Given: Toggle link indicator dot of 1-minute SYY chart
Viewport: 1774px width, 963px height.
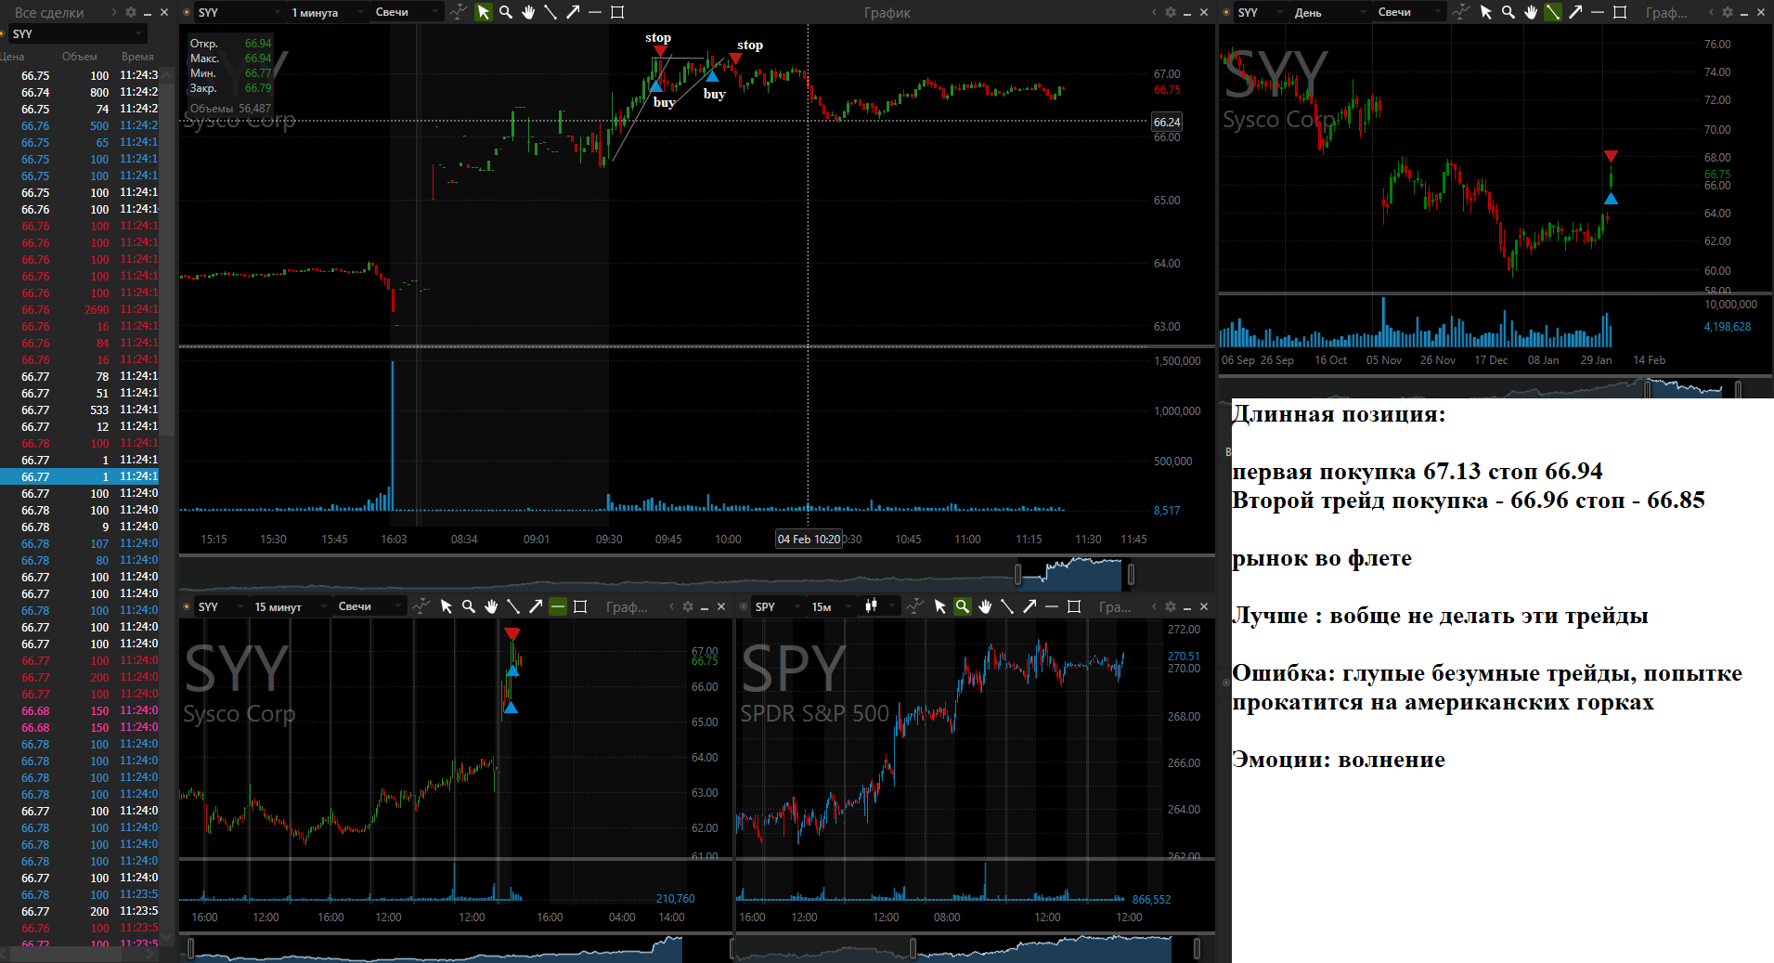Looking at the screenshot, I should click(x=187, y=12).
